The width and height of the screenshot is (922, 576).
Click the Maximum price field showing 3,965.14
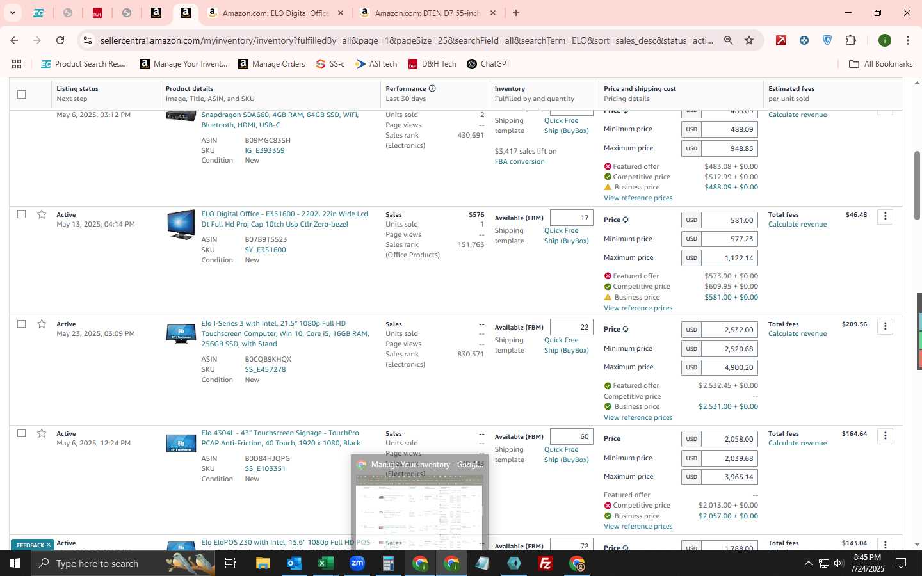pos(729,477)
